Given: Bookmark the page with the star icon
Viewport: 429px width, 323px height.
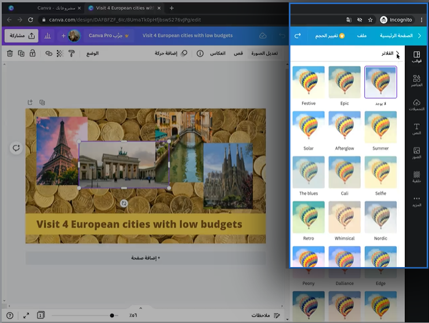Looking at the screenshot, I should tap(370, 20).
